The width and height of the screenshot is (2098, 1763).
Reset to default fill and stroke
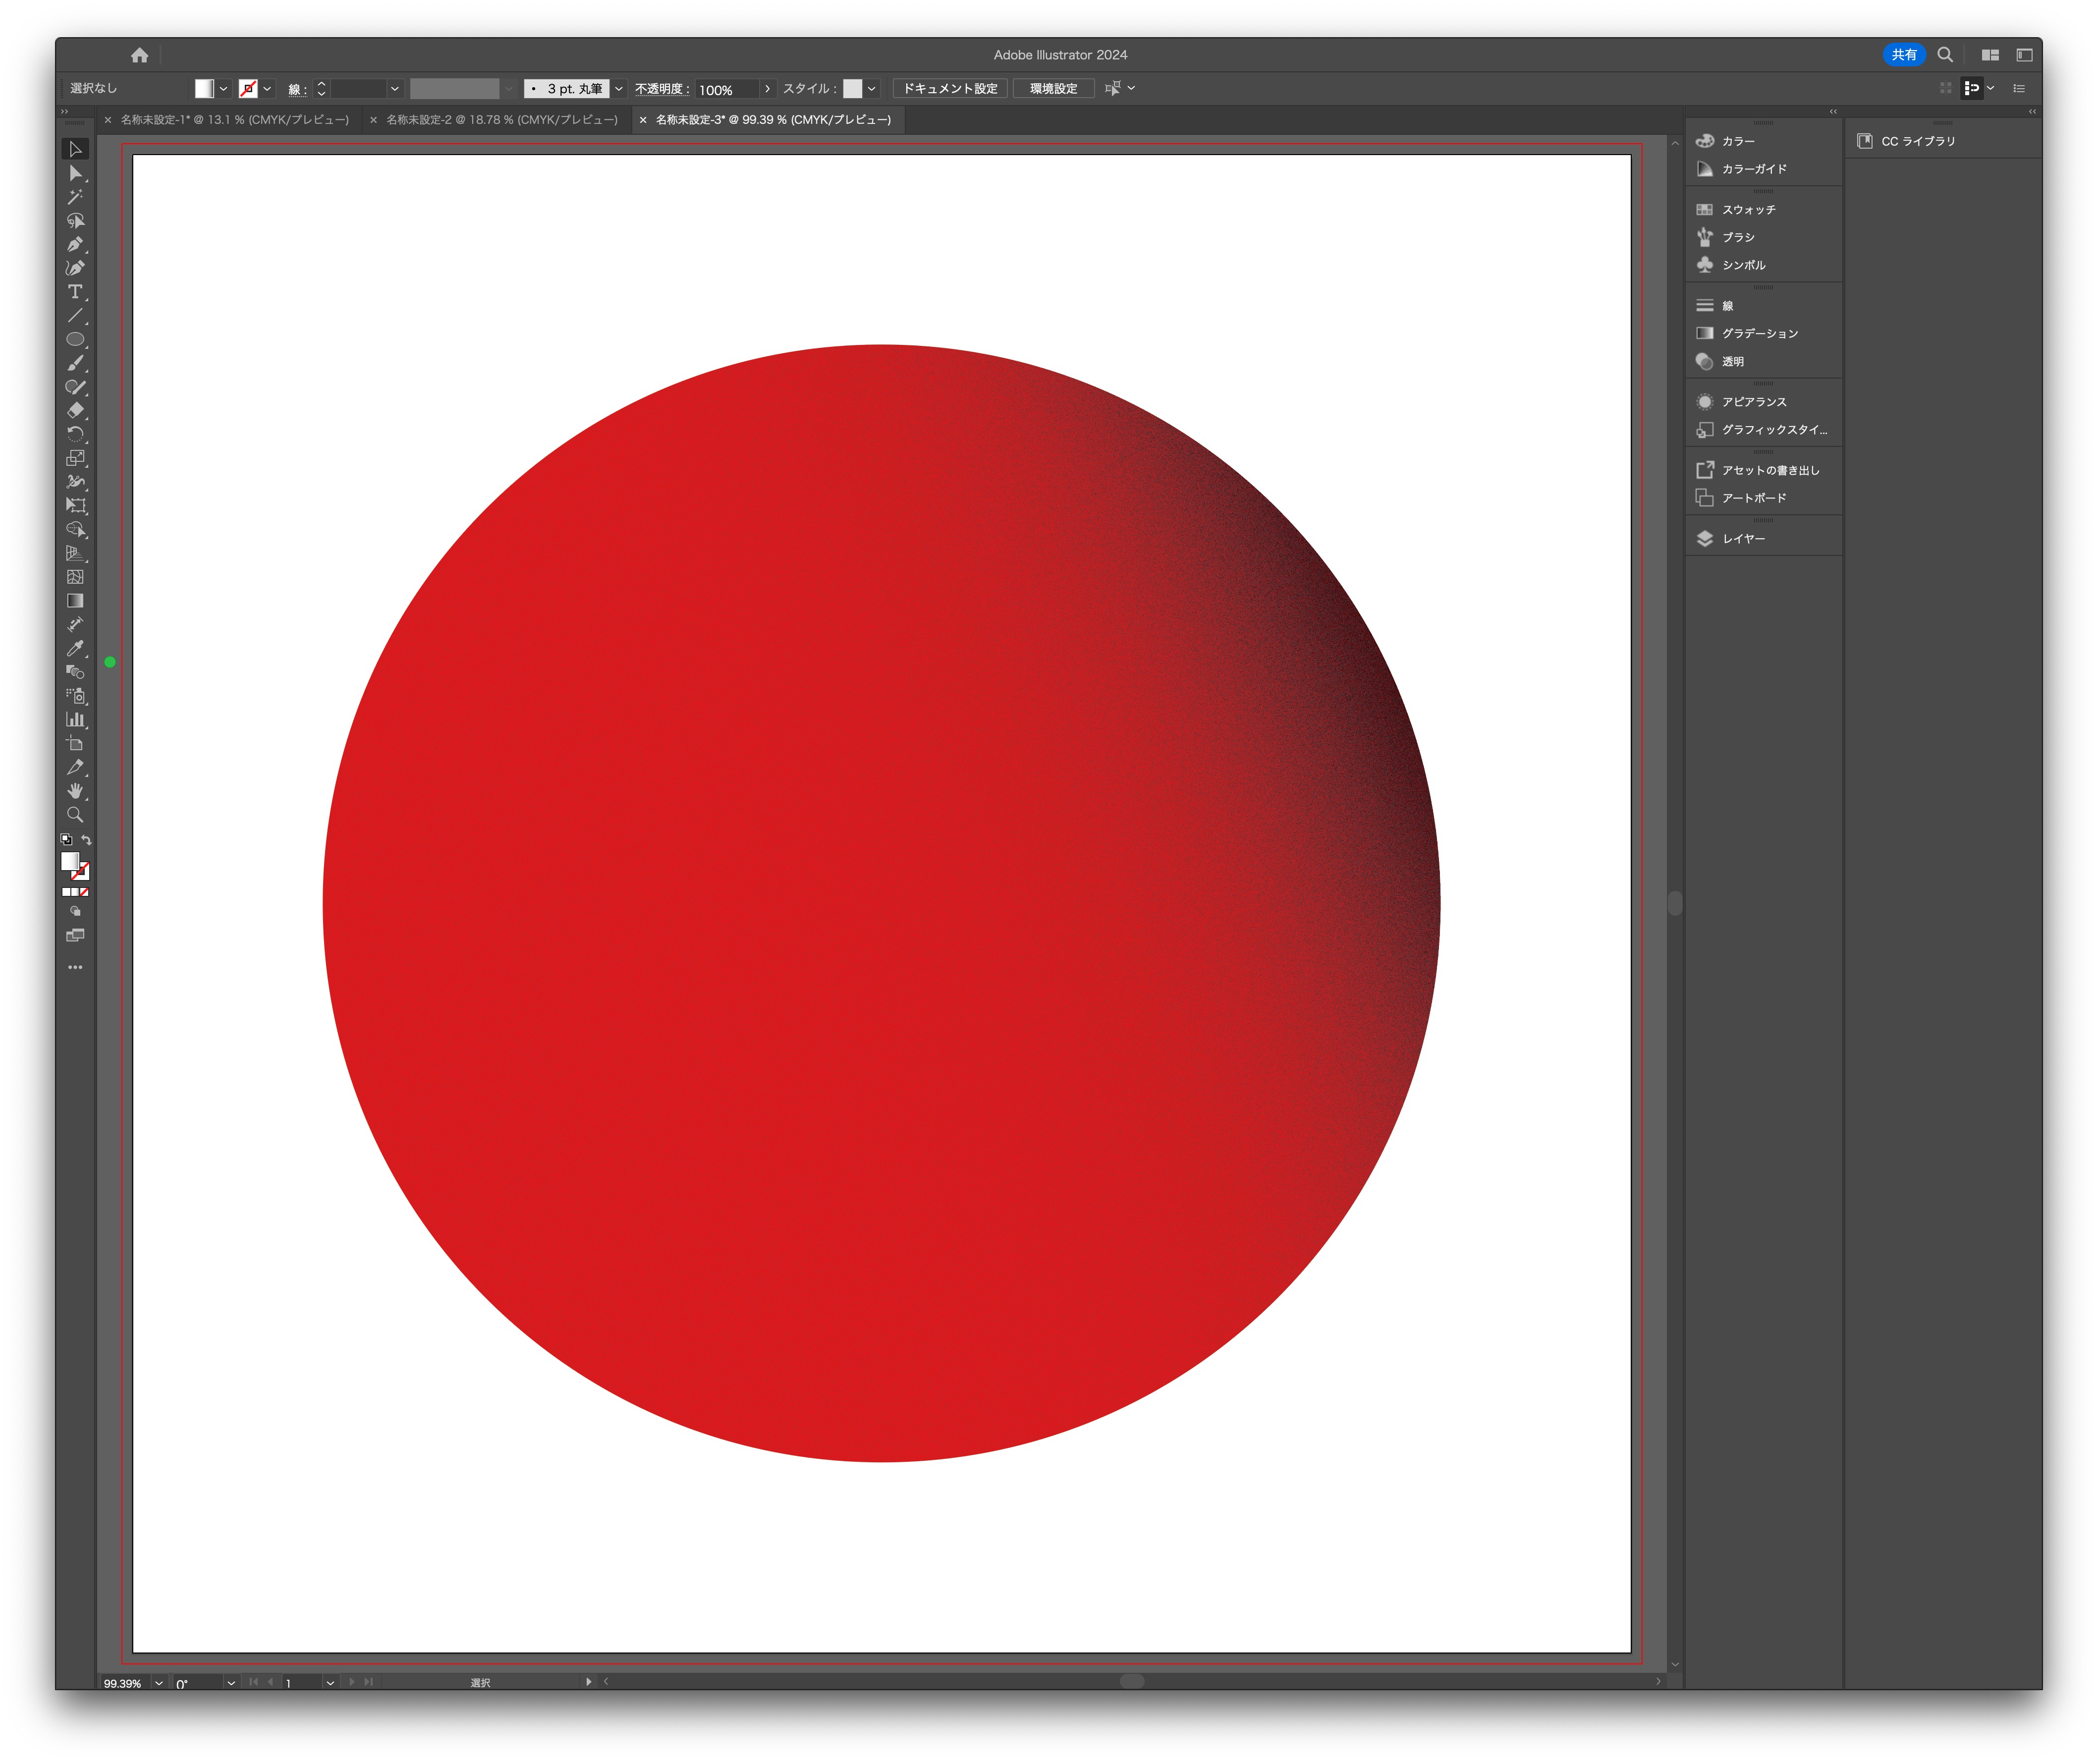pyautogui.click(x=66, y=840)
